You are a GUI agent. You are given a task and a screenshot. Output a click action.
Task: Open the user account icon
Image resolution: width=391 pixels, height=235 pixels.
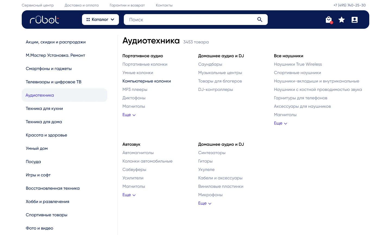click(x=355, y=20)
